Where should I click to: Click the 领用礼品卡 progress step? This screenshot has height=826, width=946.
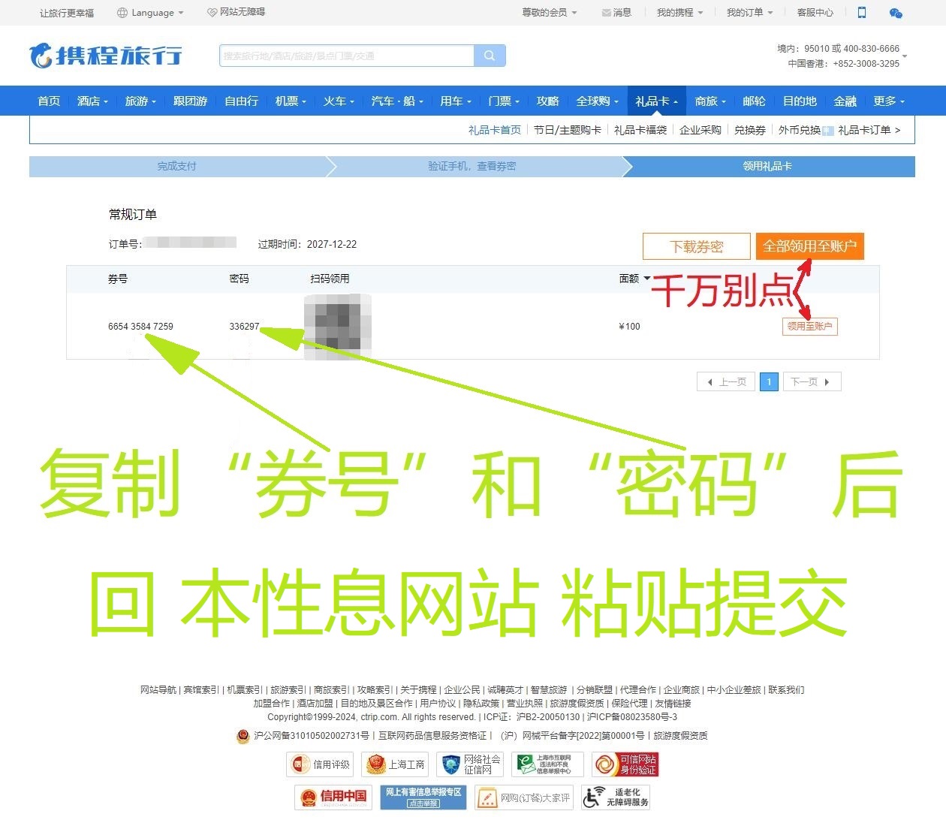[x=767, y=167]
